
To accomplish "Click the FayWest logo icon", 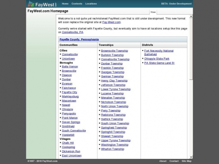I will pos(31,4).
